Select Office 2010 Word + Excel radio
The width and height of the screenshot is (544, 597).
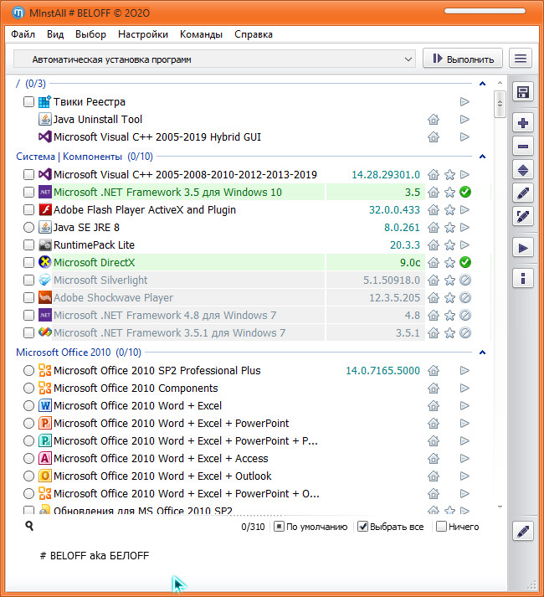pyautogui.click(x=28, y=405)
